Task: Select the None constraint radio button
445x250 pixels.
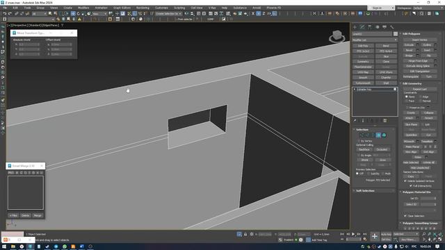Action: 407,97
